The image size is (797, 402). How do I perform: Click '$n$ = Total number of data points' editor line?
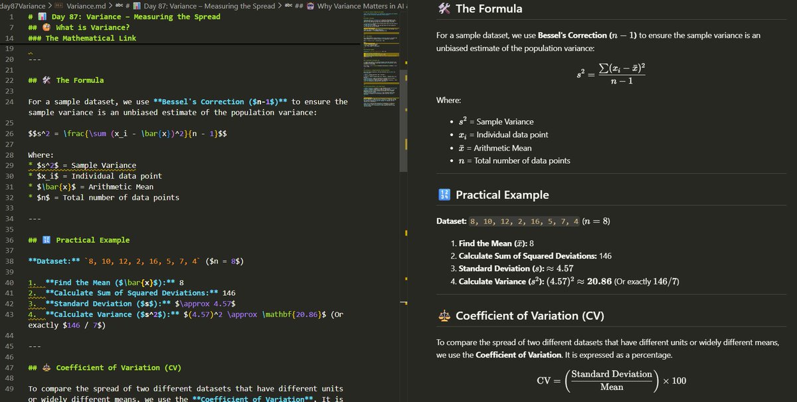coord(104,197)
